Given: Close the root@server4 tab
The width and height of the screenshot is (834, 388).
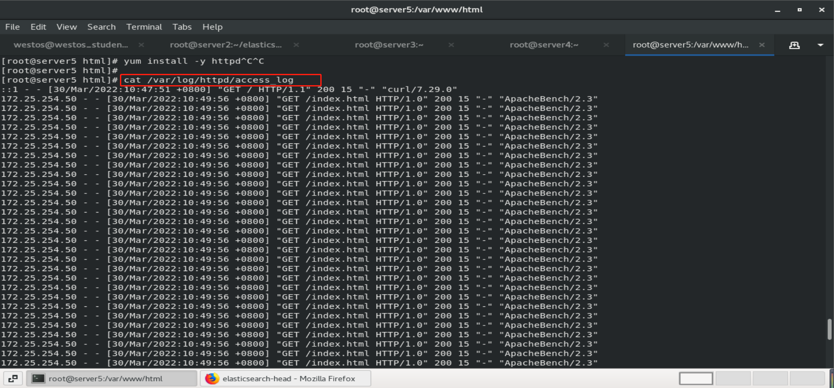Looking at the screenshot, I should pyautogui.click(x=606, y=45).
